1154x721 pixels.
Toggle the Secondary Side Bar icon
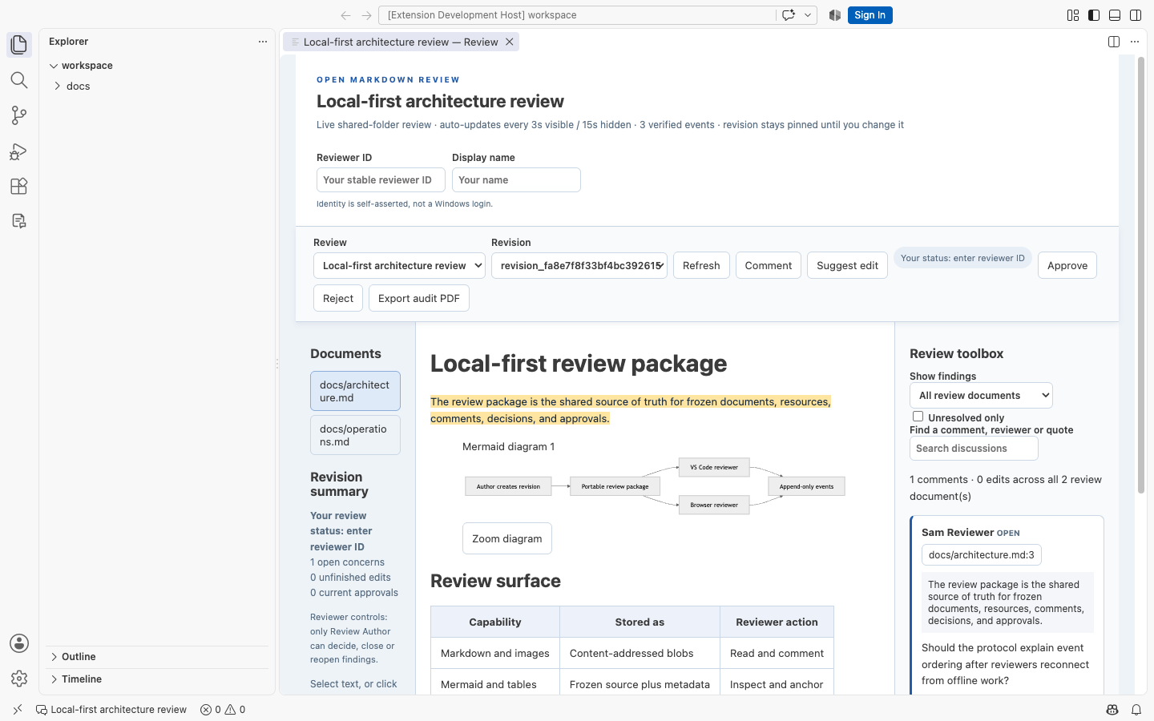[x=1136, y=15]
